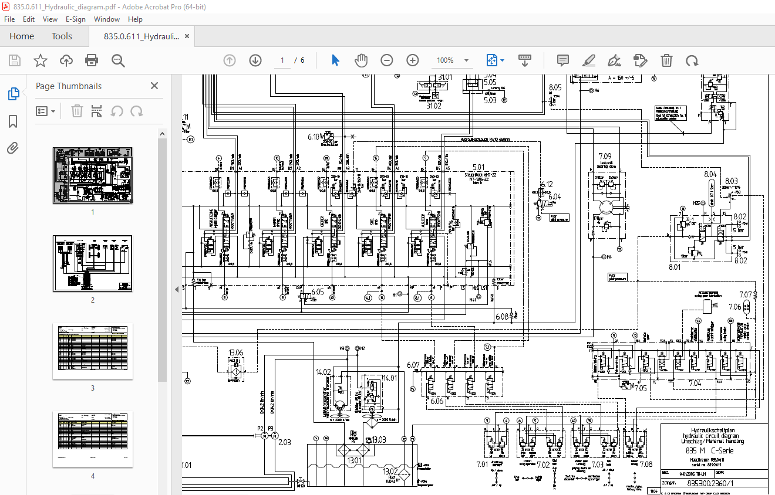The height and width of the screenshot is (495, 775).
Task: Click the edit PDF stamp icon
Action: 640,60
